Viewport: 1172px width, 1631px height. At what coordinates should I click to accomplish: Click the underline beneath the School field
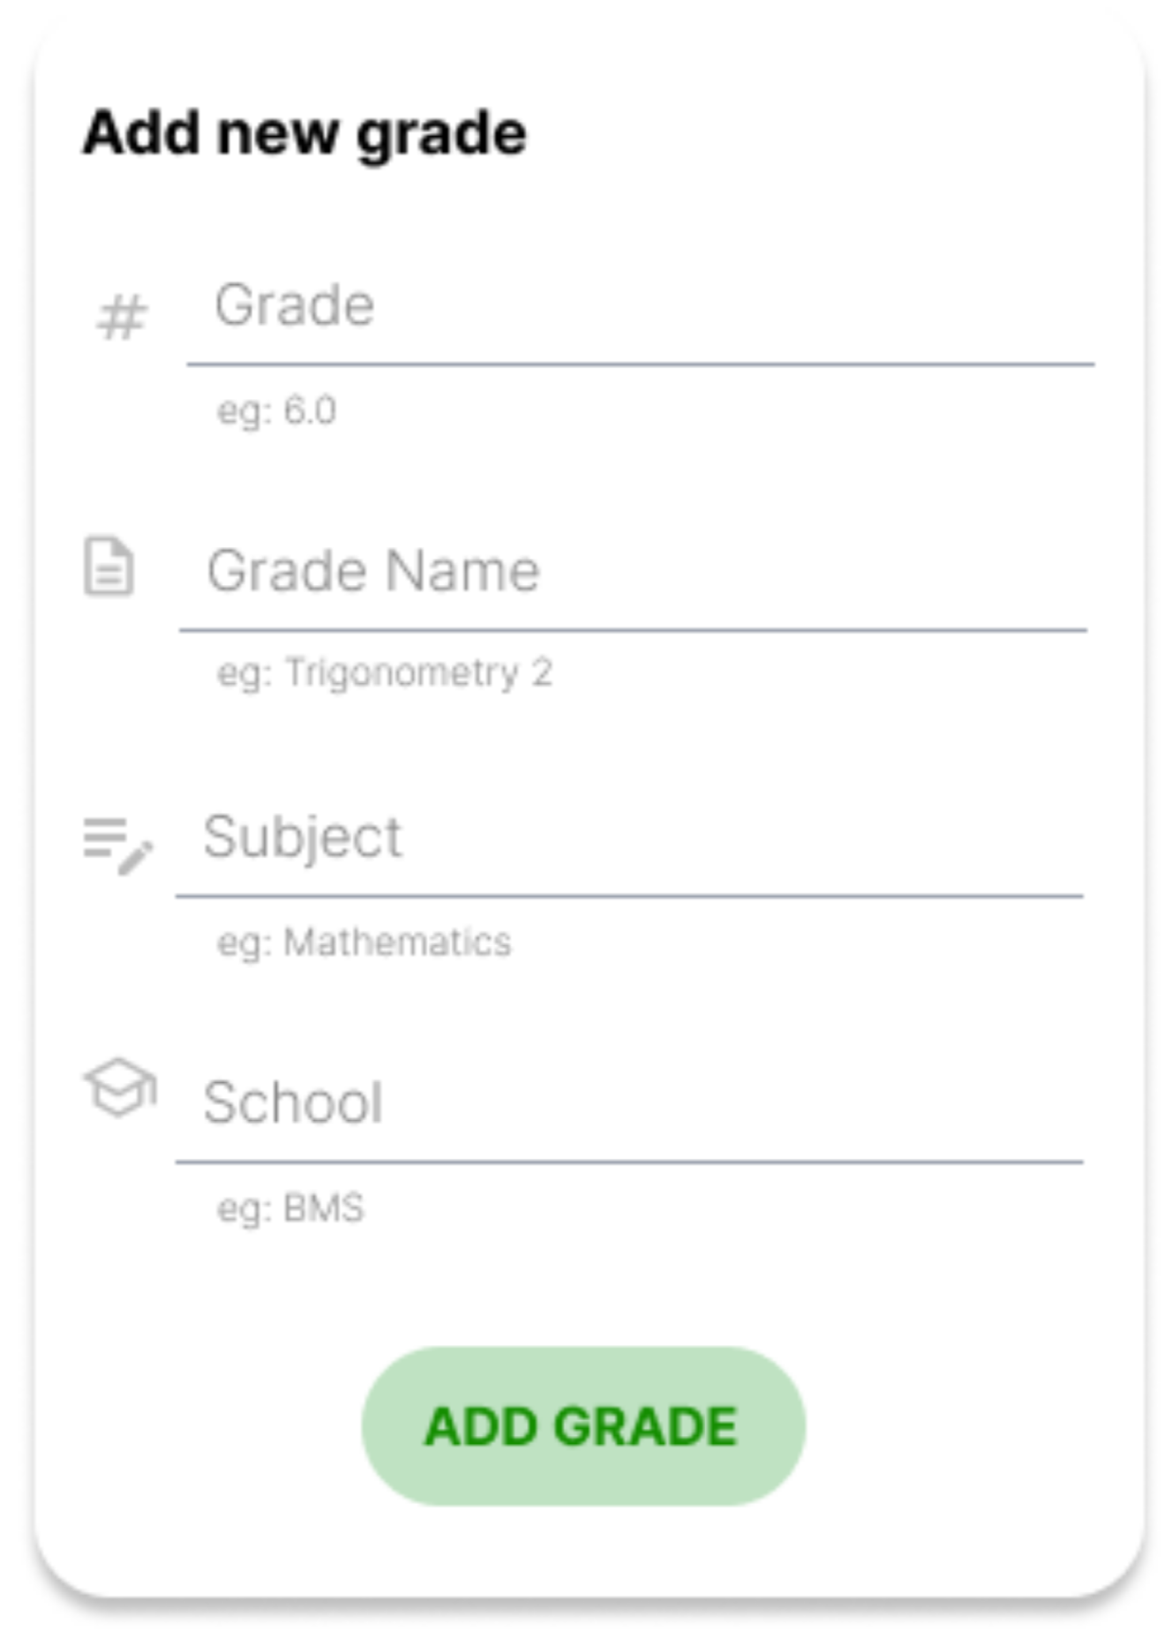click(629, 1162)
